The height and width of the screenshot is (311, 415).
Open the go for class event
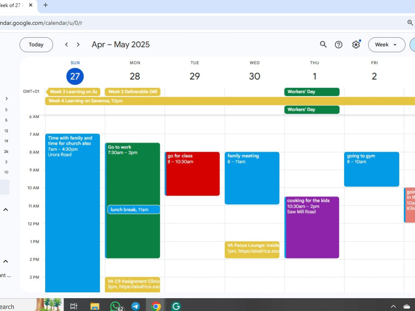click(x=192, y=174)
